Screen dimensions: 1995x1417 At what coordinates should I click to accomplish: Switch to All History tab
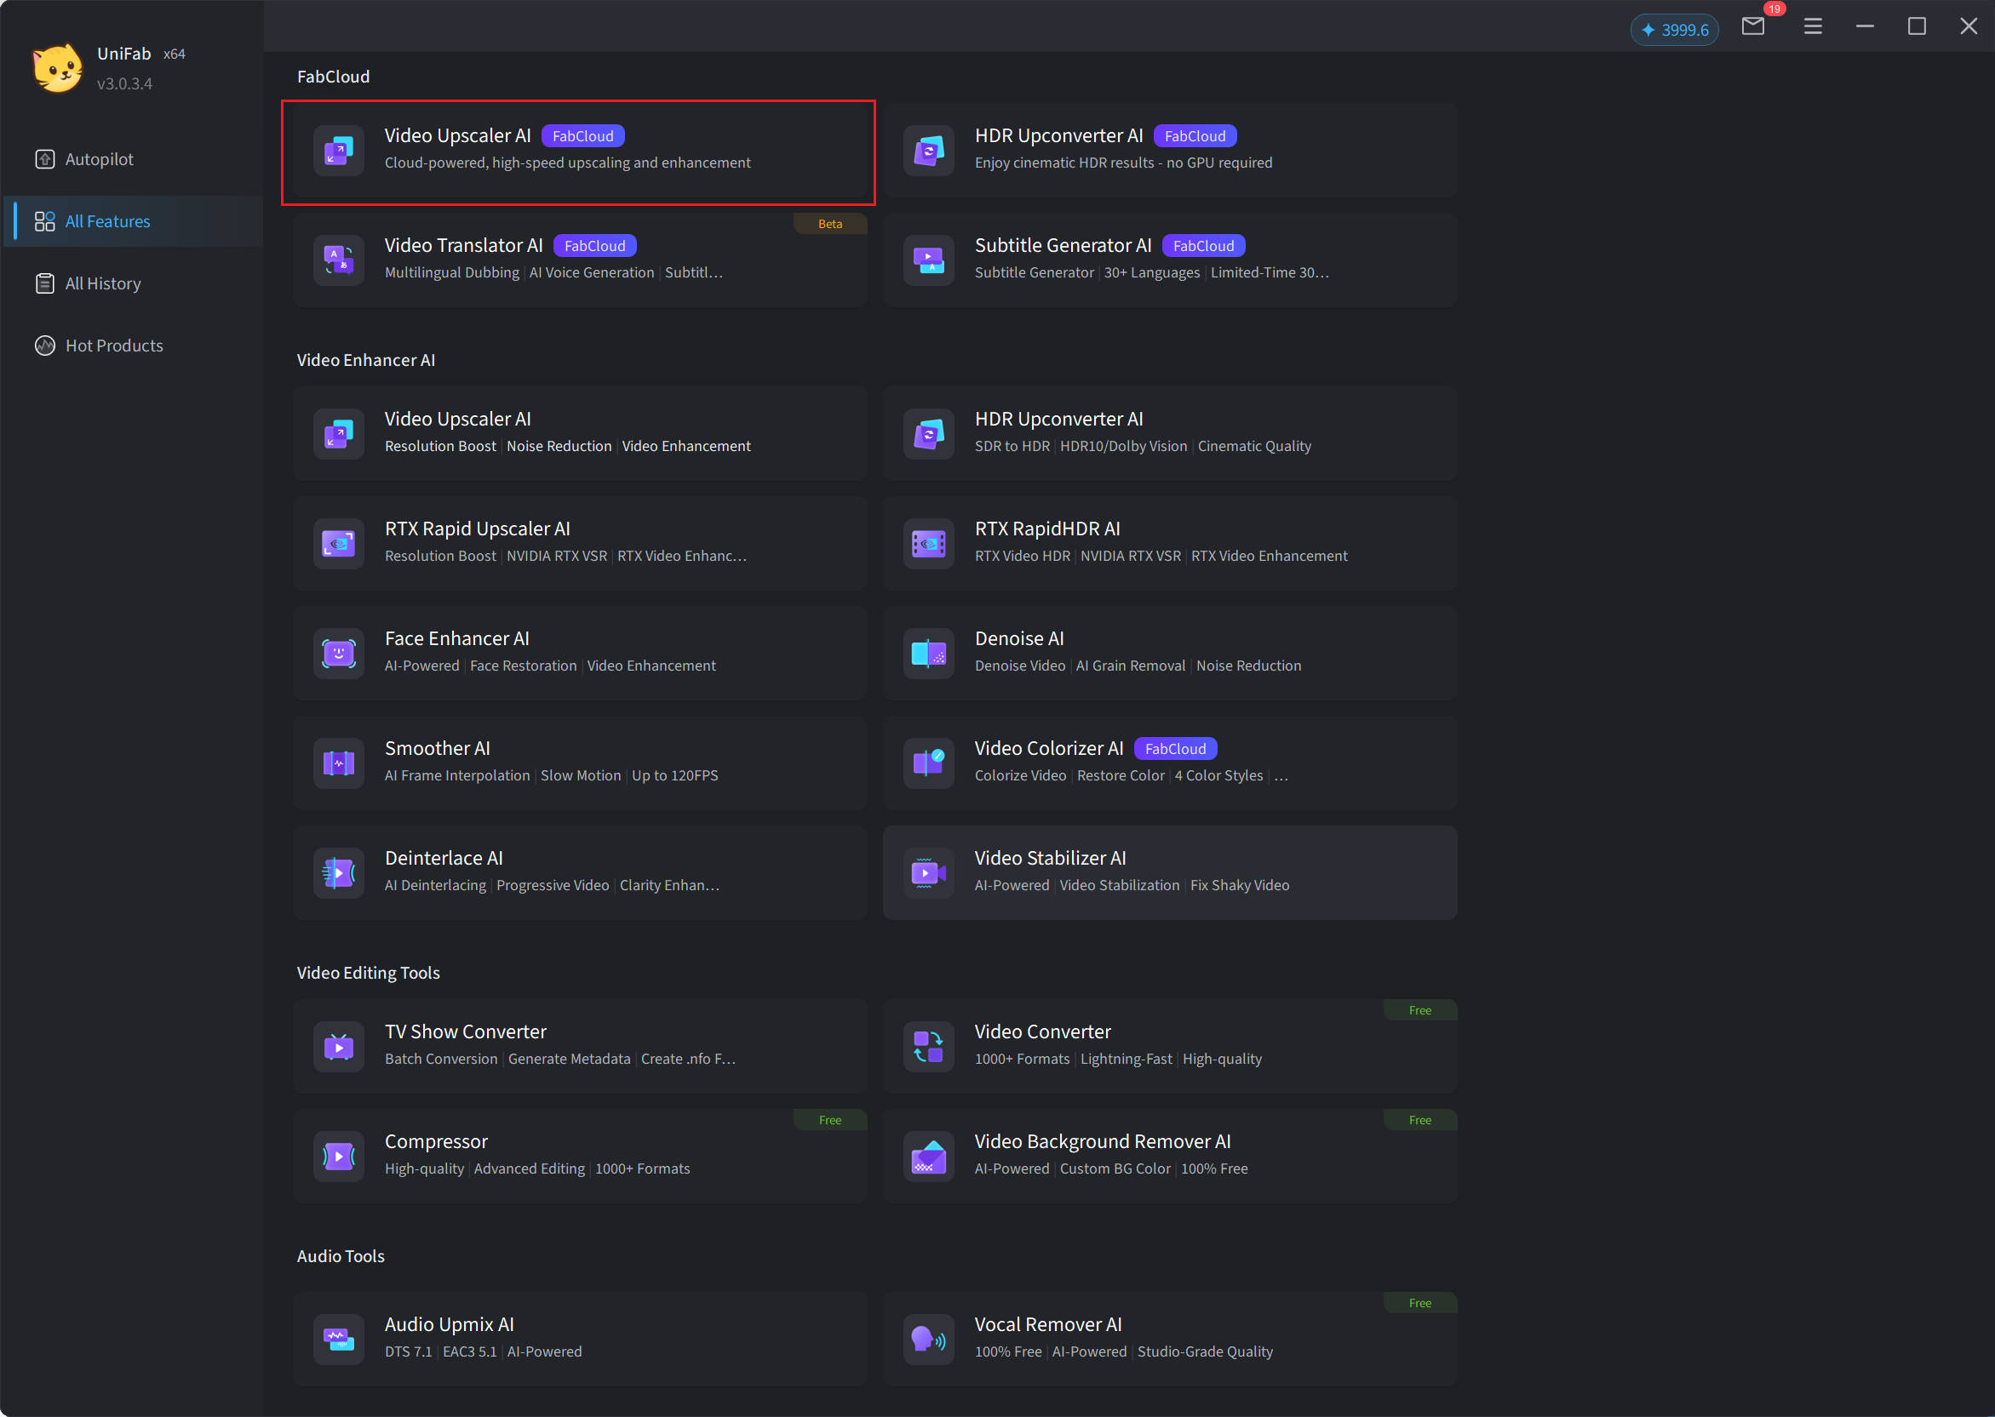click(102, 283)
